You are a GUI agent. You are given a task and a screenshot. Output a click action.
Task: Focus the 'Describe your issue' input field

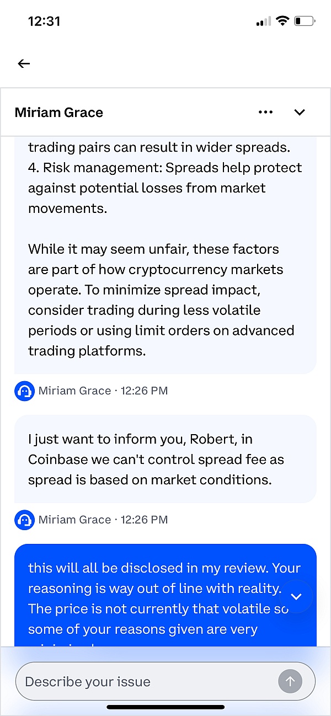click(149, 682)
